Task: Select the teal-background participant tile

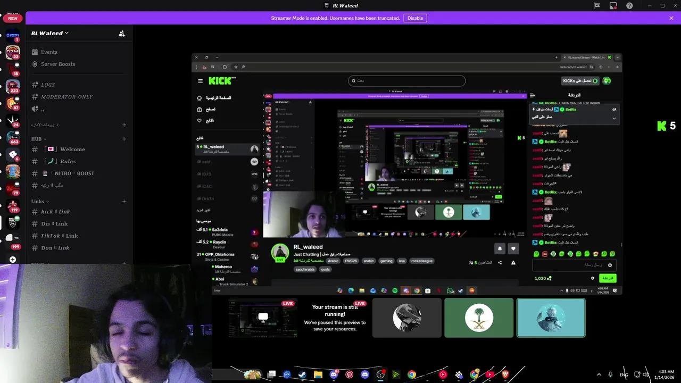Action: point(551,318)
